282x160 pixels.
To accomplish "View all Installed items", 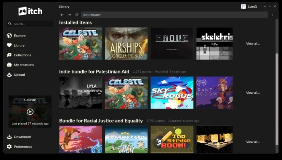I will click(x=253, y=43).
